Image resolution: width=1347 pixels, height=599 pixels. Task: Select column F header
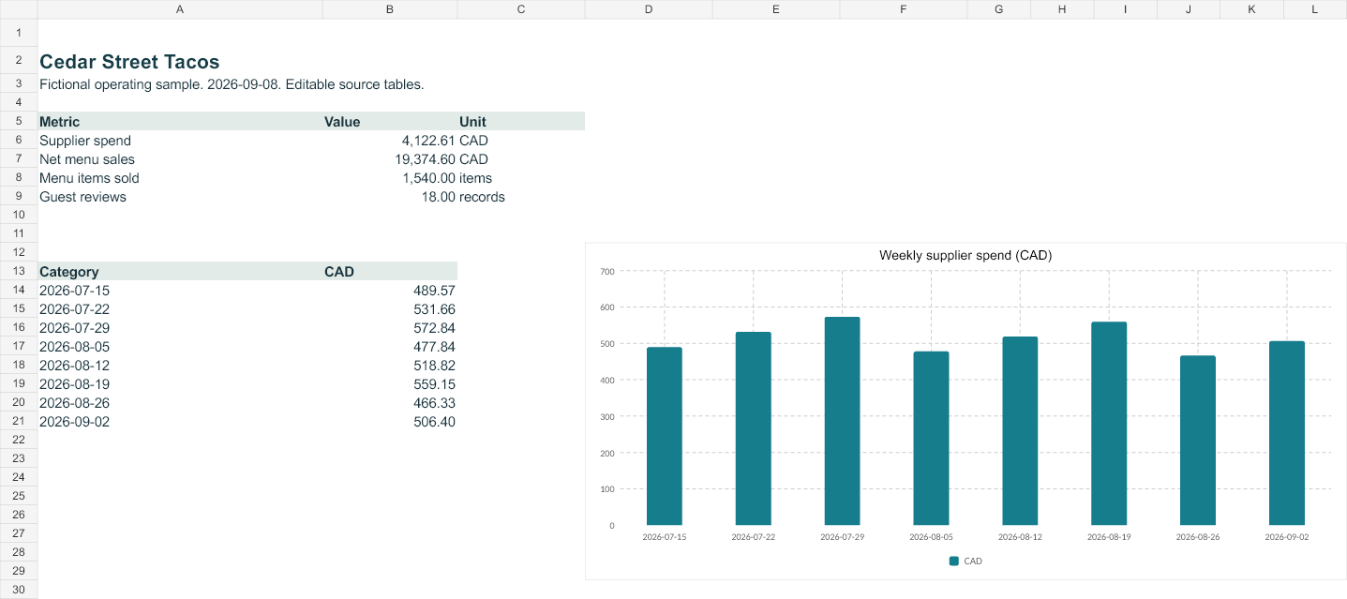pyautogui.click(x=904, y=9)
